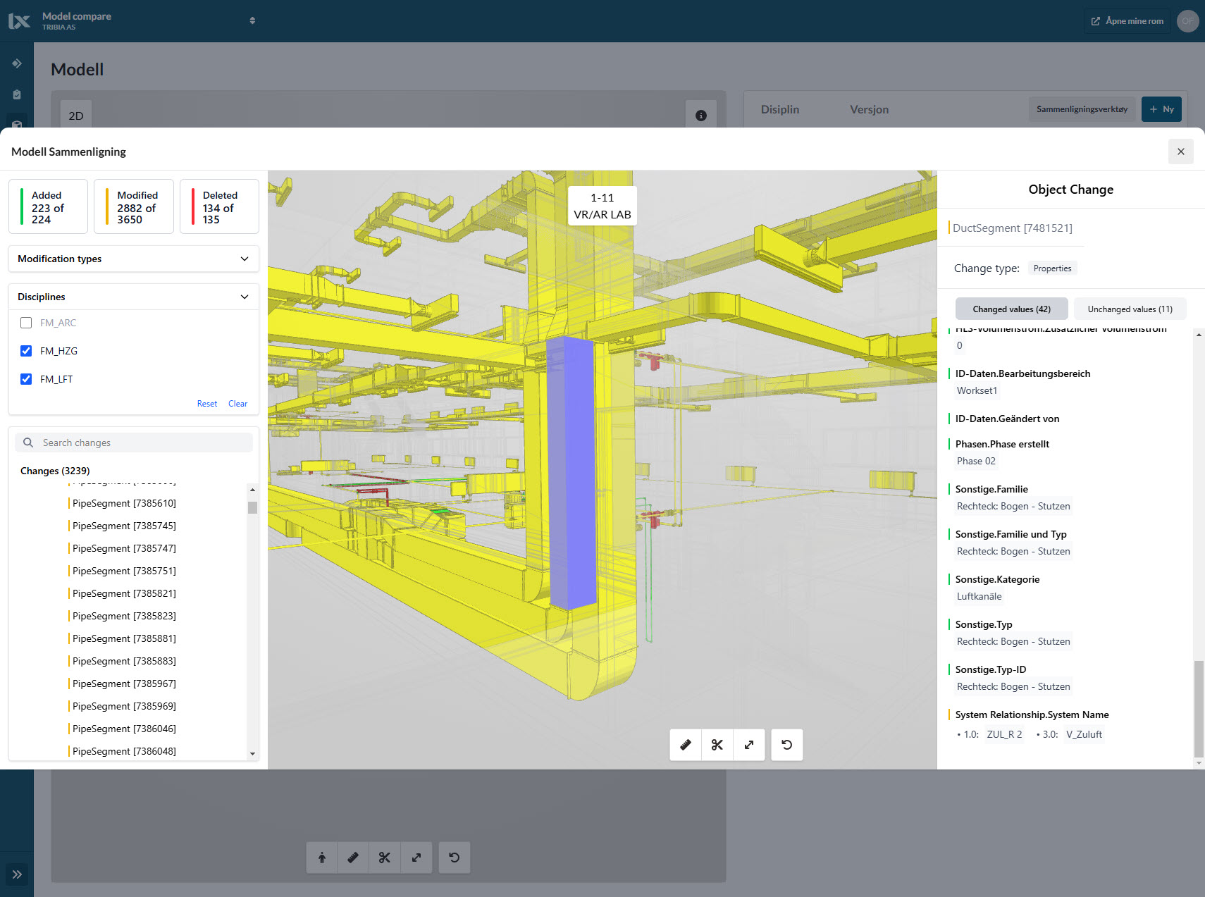
Task: Activate the scissors section-cut tool
Action: click(717, 745)
